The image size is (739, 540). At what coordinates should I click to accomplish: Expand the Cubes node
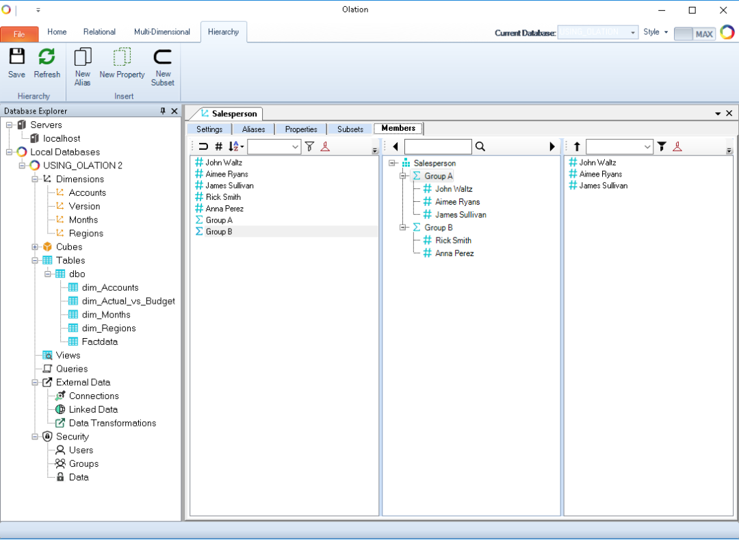(x=35, y=247)
